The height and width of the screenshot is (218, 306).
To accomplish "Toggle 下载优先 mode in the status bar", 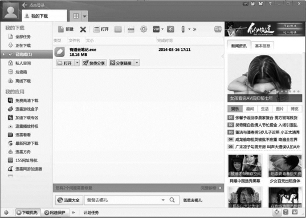I will coord(27,212).
